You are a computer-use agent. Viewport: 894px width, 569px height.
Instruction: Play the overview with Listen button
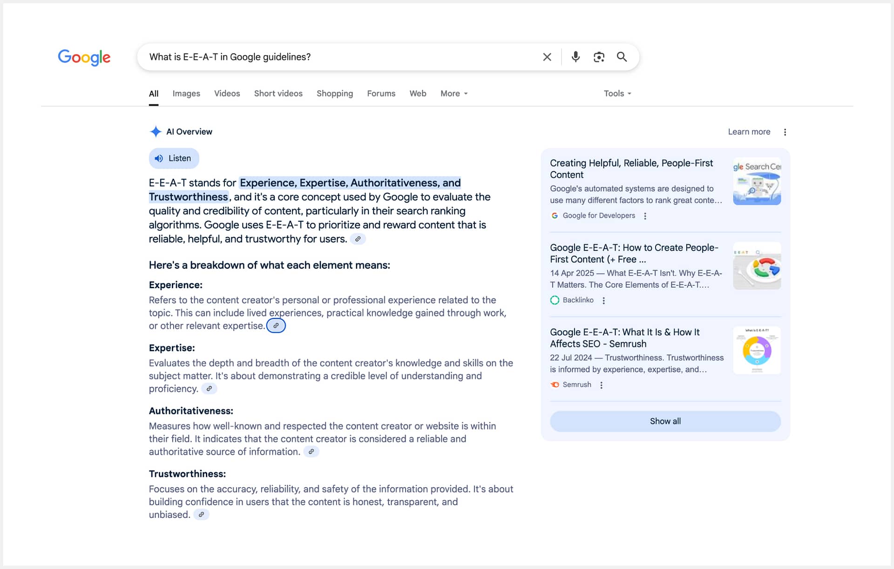coord(174,158)
